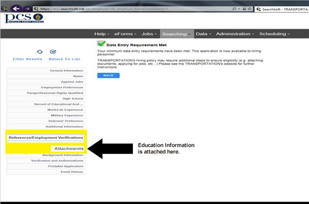Click the search magnifier in address bar
Viewport: 309px width, 204px height.
pyautogui.click(x=234, y=9)
